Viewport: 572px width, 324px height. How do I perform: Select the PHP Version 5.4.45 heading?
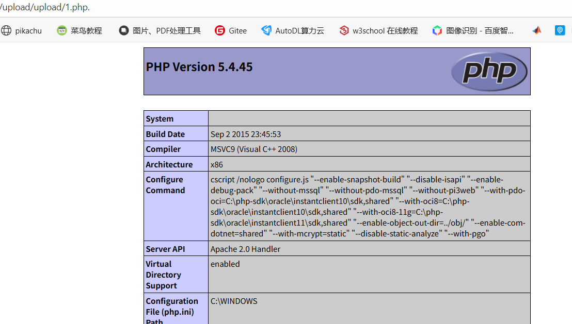[199, 67]
